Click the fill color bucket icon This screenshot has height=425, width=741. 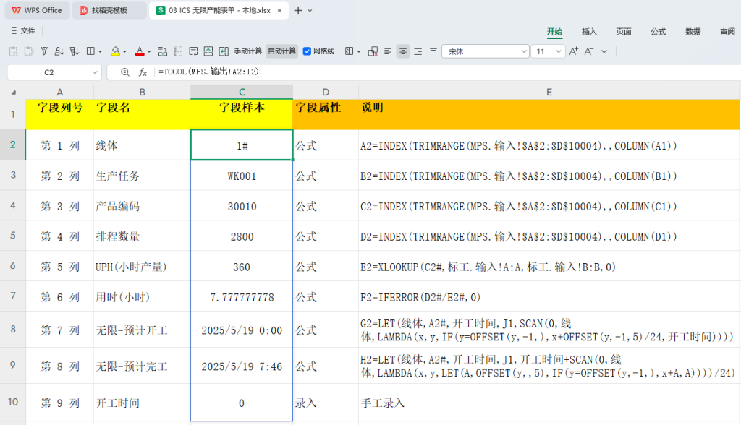coord(115,51)
